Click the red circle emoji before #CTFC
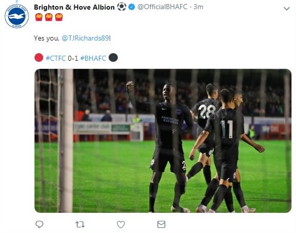 tap(39, 57)
